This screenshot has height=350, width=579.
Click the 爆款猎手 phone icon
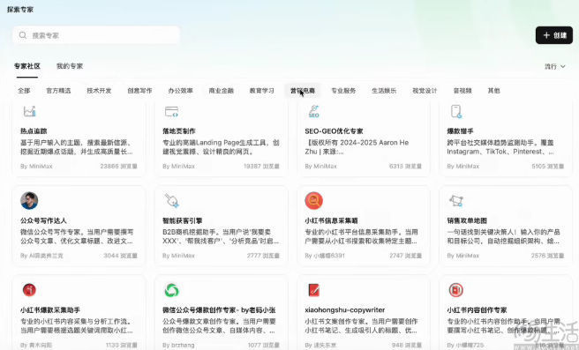pos(456,111)
